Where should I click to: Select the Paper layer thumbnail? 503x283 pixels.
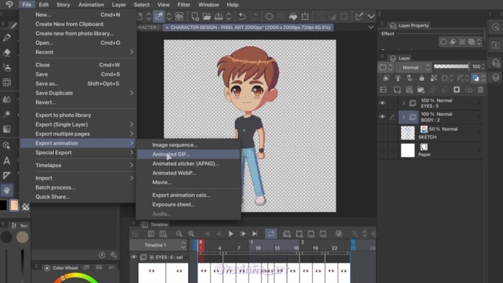408,150
